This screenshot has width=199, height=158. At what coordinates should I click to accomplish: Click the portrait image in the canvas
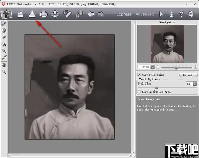(x=70, y=87)
